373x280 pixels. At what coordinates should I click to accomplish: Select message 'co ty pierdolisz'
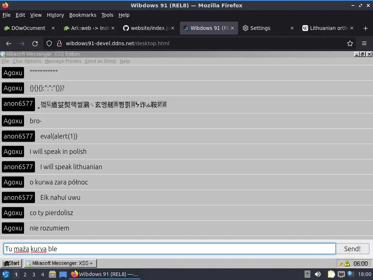[x=51, y=213]
